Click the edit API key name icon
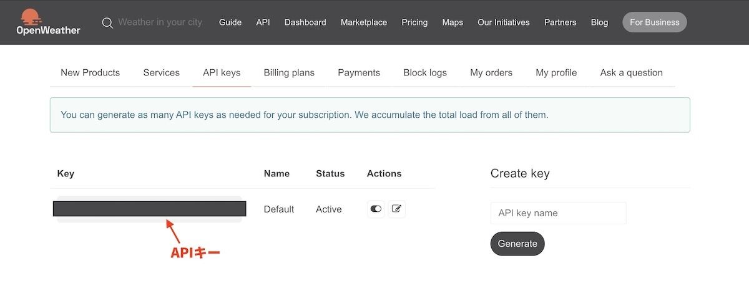The image size is (749, 291). (x=396, y=209)
